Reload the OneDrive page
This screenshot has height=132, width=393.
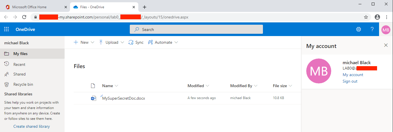(x=24, y=17)
